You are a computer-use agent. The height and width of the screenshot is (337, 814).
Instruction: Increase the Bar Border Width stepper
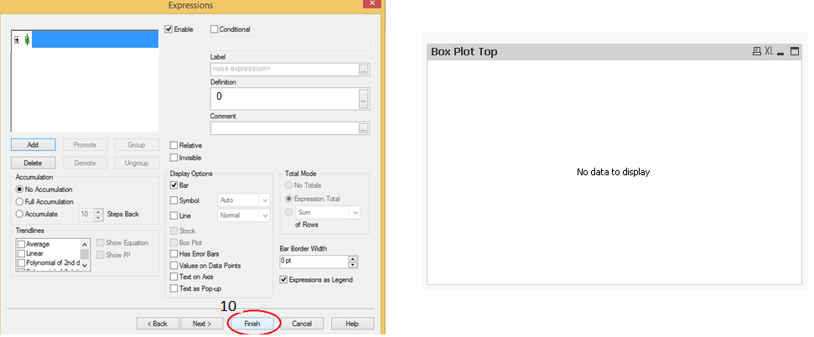click(x=353, y=258)
